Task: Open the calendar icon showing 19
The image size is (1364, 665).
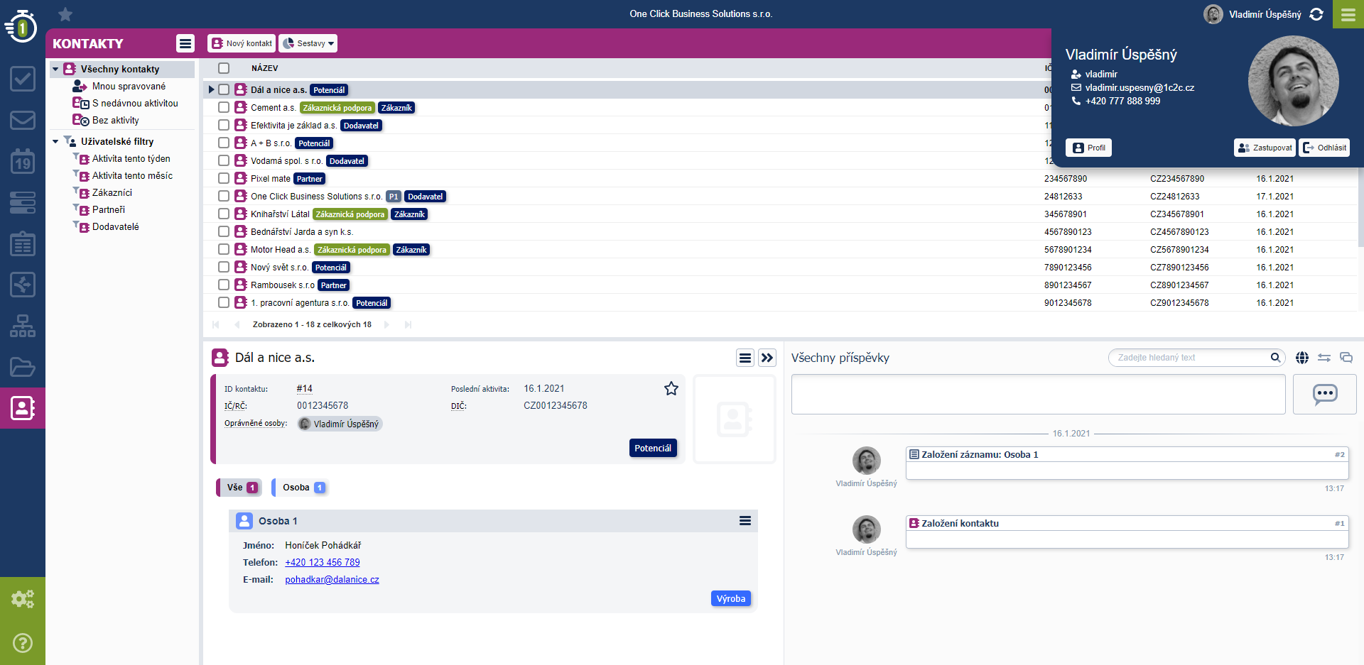Action: [x=23, y=161]
